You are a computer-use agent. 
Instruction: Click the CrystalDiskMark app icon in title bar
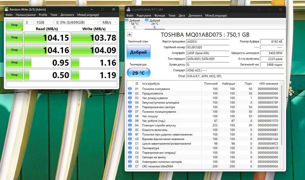tap(6, 9)
